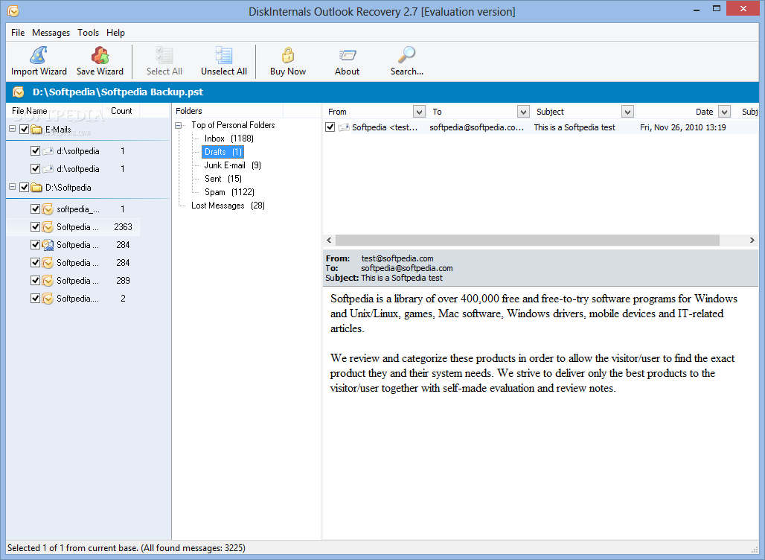Click the Buy Now padlock icon

288,54
